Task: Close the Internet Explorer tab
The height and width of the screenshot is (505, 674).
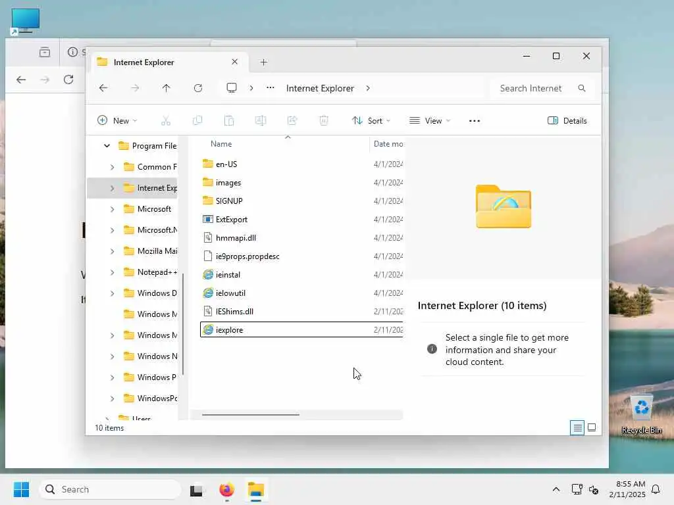Action: pos(235,62)
